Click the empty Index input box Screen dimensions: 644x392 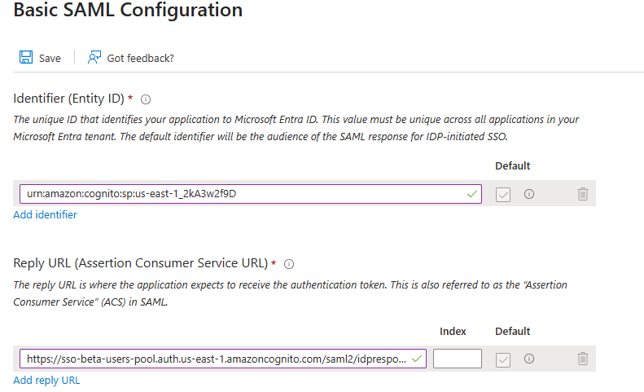pos(457,359)
